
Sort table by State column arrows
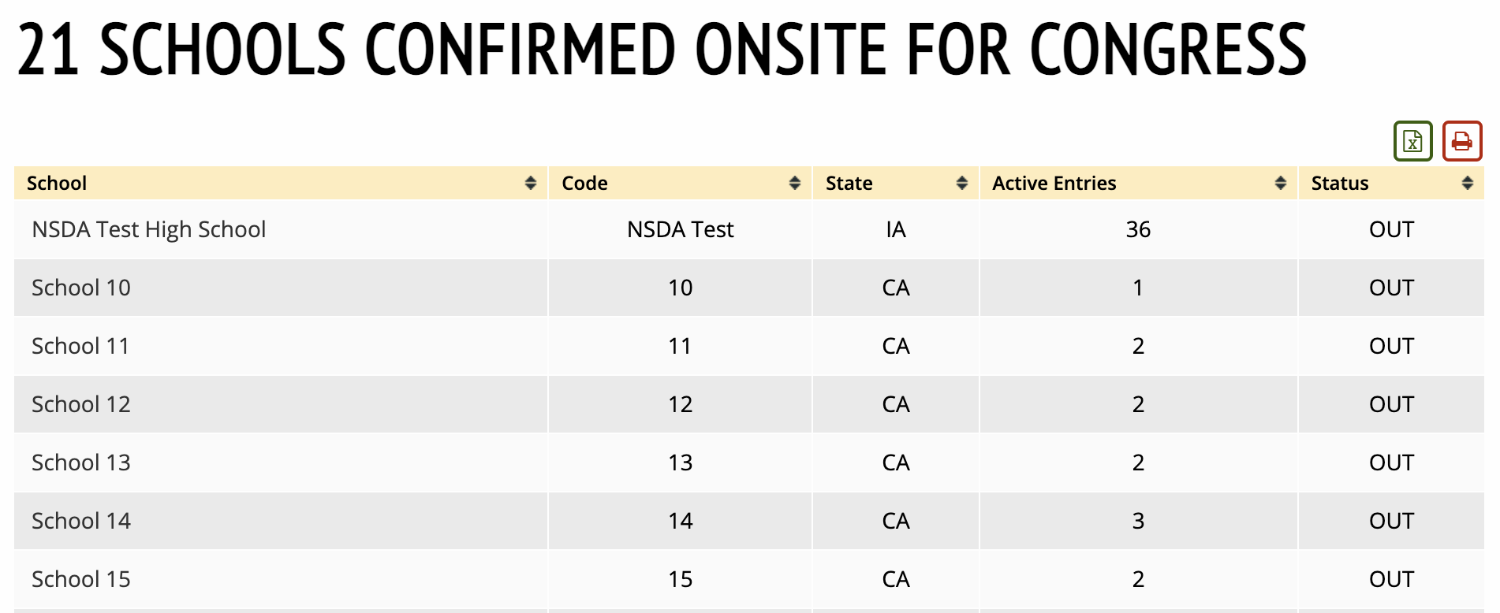pyautogui.click(x=961, y=183)
